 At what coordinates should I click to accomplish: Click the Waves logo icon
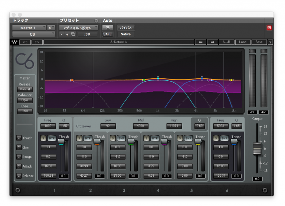14,42
